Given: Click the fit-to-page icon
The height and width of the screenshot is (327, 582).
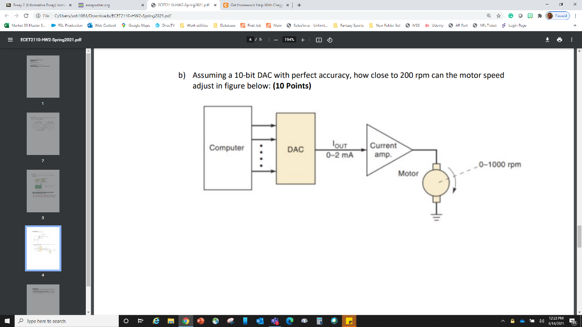Looking at the screenshot, I should [319, 40].
